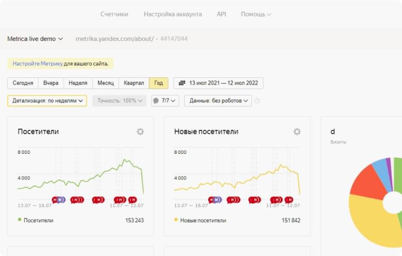Toggle the green Посетители legend item
402x256 pixels.
point(36,220)
